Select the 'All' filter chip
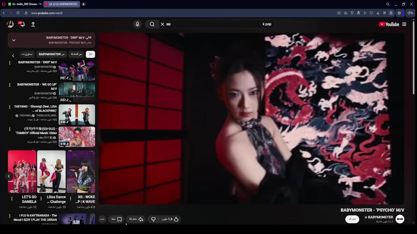 coord(91,54)
